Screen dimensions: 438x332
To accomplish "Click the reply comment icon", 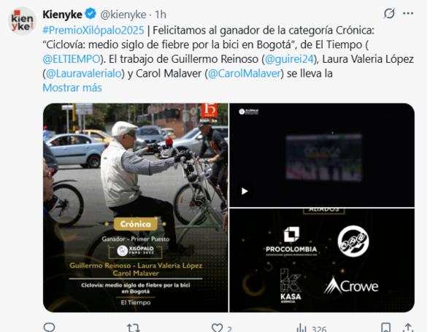I will [x=49, y=327].
